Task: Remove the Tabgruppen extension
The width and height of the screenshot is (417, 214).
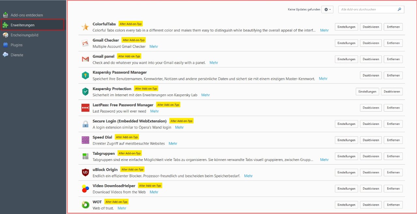Action: click(393, 156)
